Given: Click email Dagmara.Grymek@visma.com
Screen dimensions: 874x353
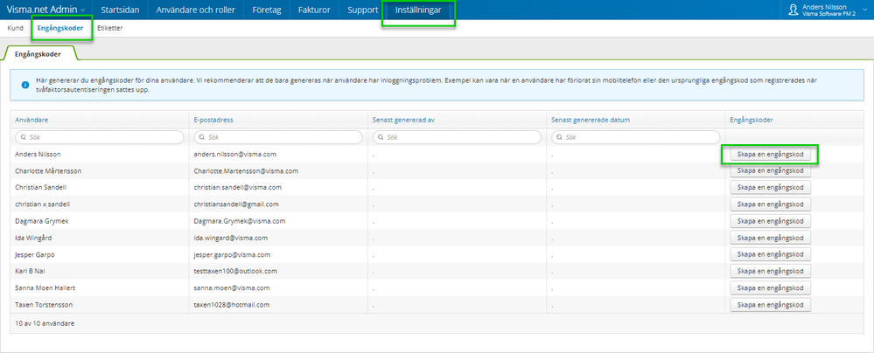Looking at the screenshot, I should click(240, 221).
